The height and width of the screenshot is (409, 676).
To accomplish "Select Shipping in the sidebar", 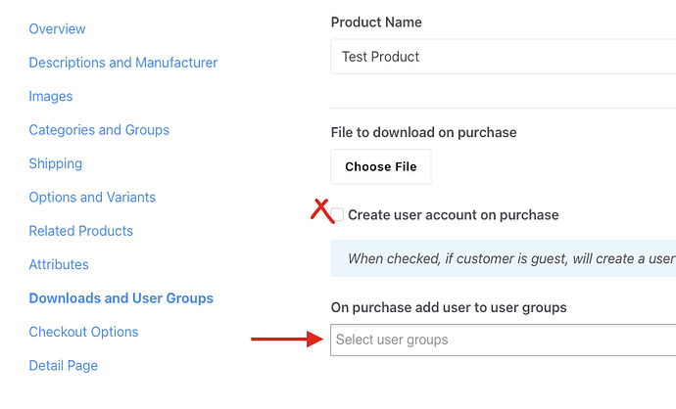I will coord(56,163).
